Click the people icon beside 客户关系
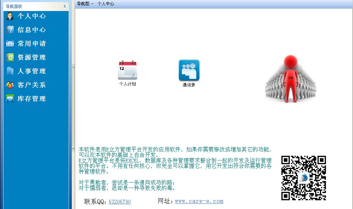 point(10,85)
